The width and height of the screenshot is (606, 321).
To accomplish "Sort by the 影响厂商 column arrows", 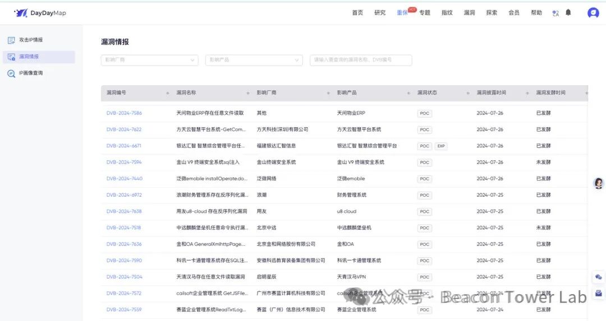I will click(x=328, y=93).
